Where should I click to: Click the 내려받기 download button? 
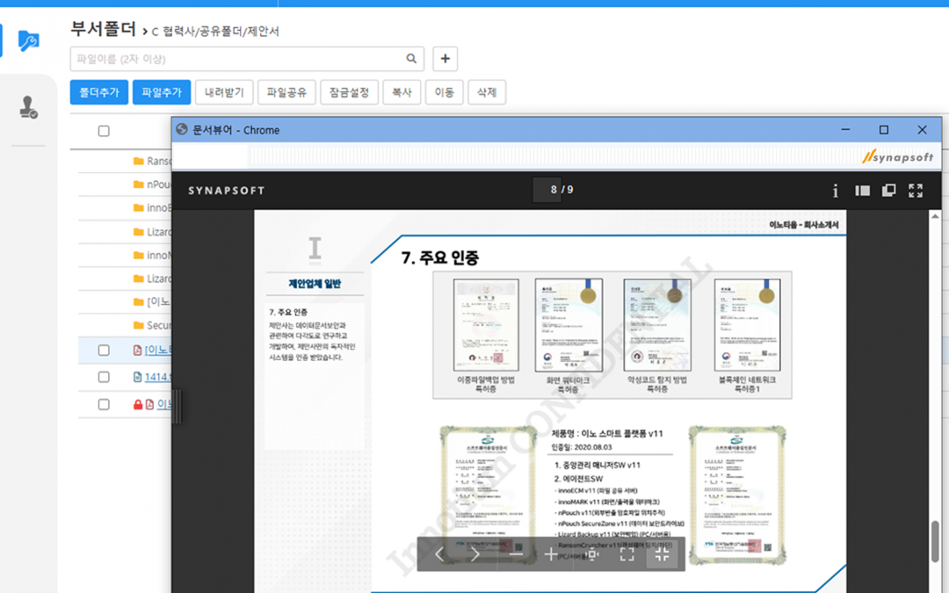(x=224, y=92)
